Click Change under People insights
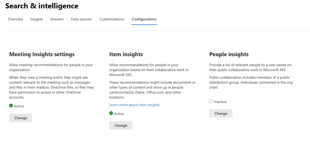Viewport: 310px width, 162px height. tap(221, 113)
